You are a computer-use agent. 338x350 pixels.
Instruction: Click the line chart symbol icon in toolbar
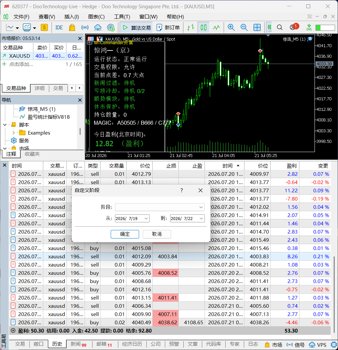(x=10, y=27)
